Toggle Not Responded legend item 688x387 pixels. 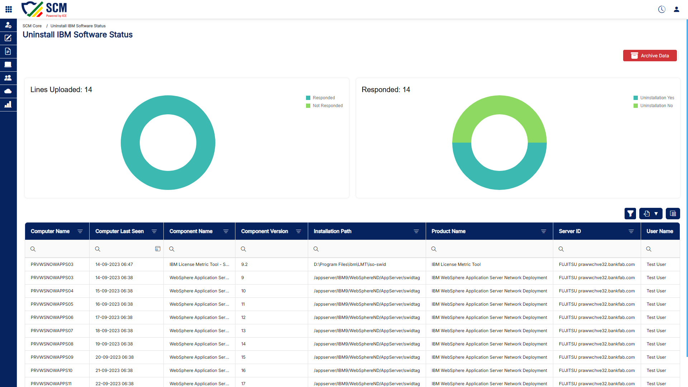click(324, 106)
